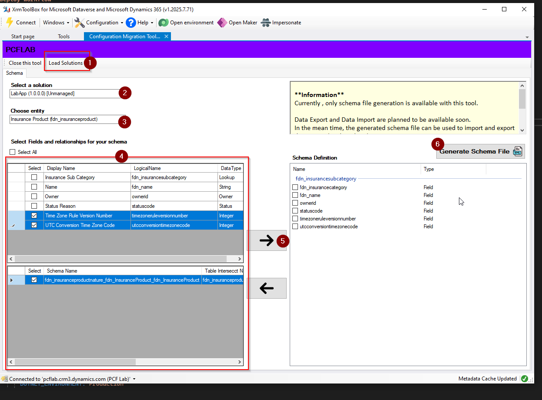Click the LogicalName column header
This screenshot has width=542, height=400.
pyautogui.click(x=174, y=168)
